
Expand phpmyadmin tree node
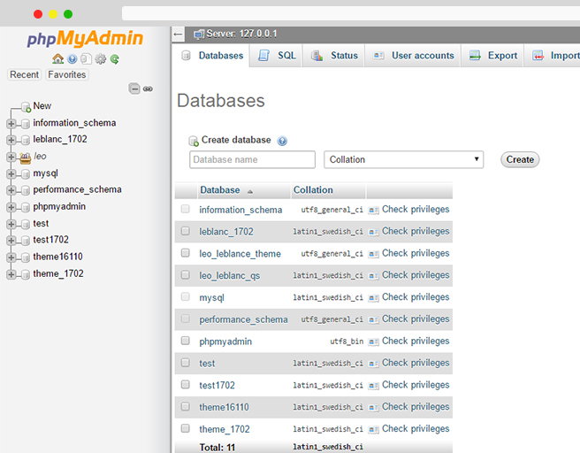click(x=11, y=207)
